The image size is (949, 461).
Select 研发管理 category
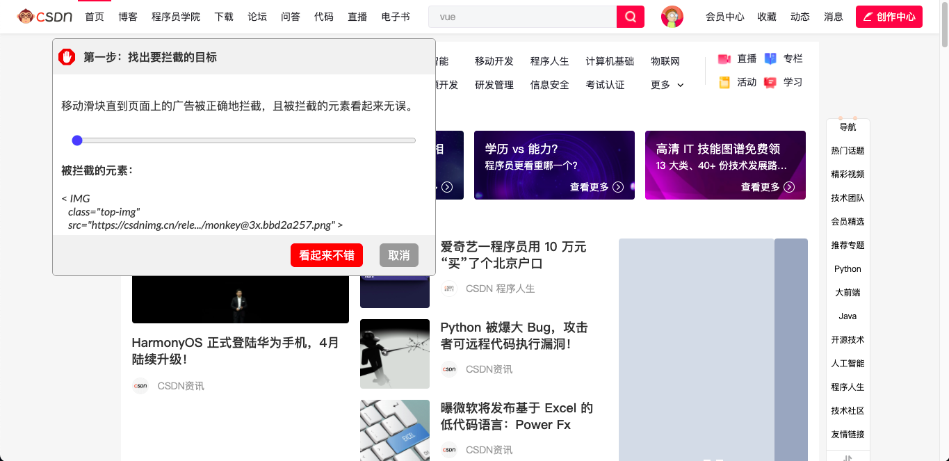[x=494, y=85]
